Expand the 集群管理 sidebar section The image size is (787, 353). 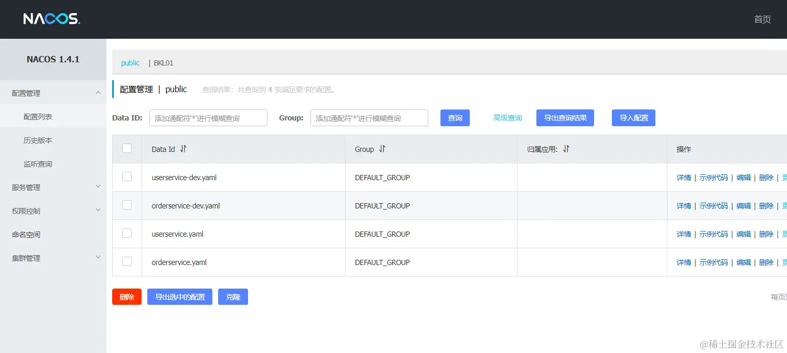53,258
